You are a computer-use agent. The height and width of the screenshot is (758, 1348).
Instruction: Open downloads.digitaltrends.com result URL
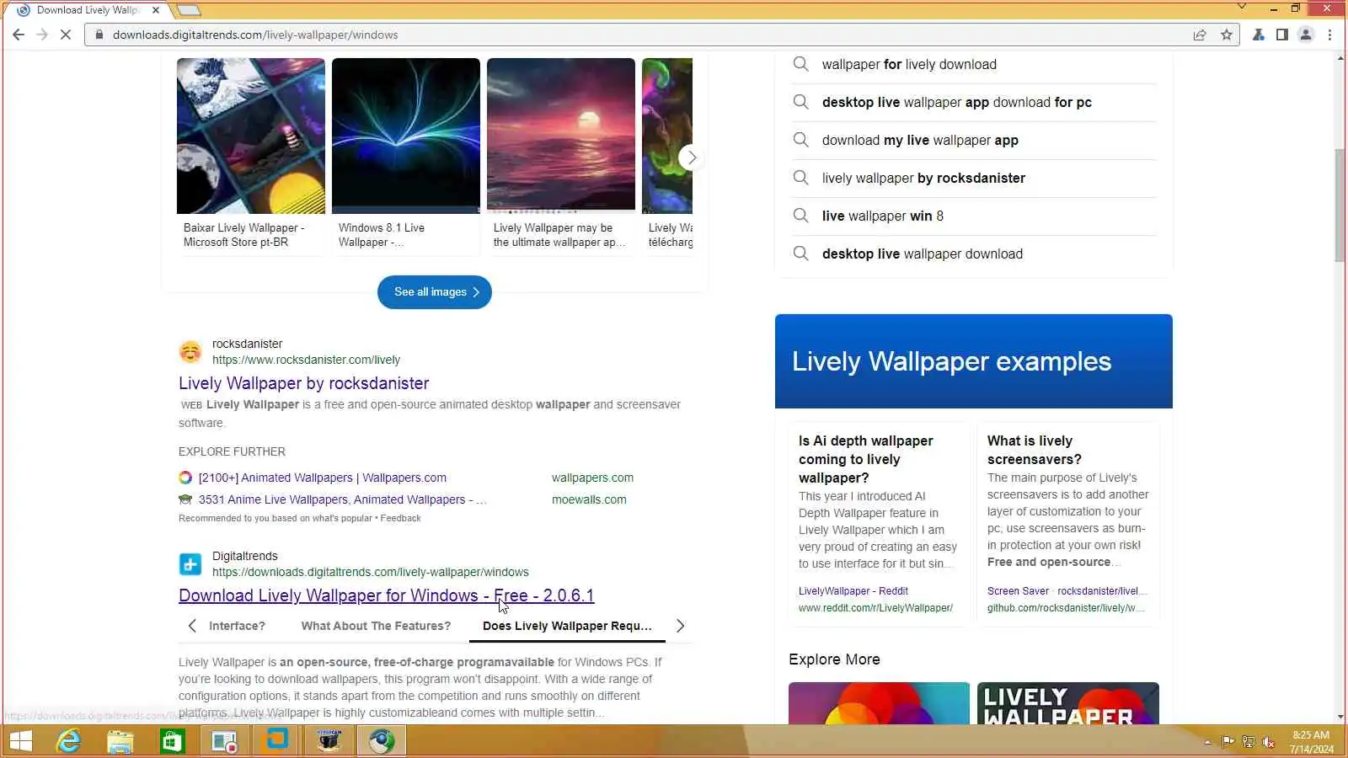pos(371,572)
